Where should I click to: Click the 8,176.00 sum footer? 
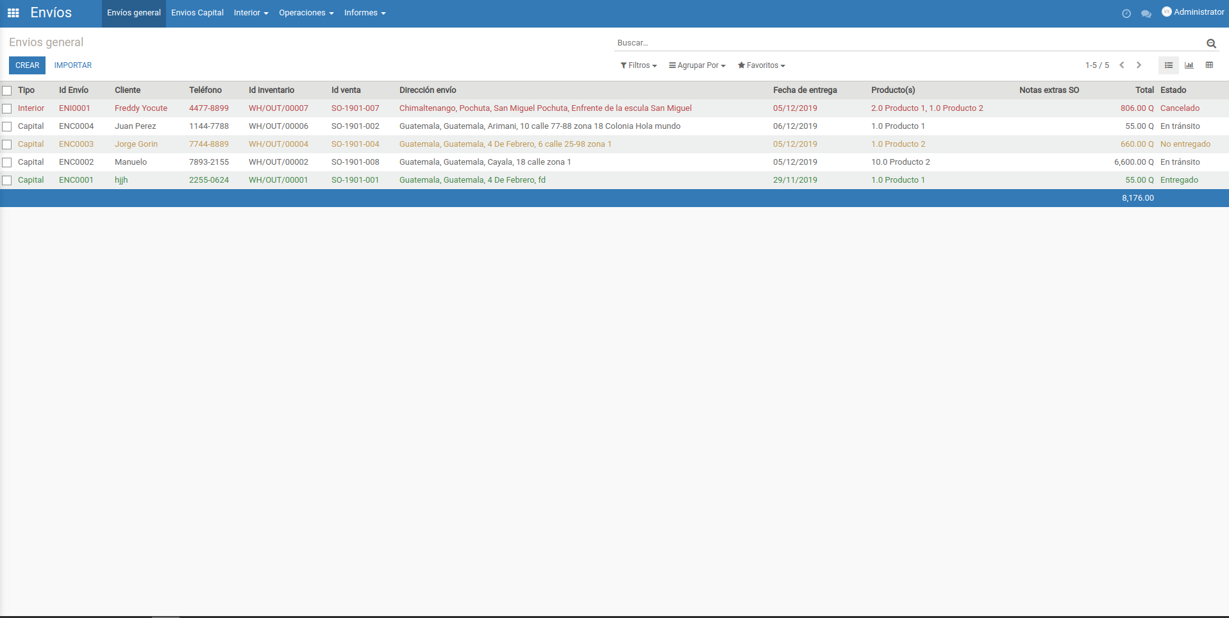coord(1138,198)
